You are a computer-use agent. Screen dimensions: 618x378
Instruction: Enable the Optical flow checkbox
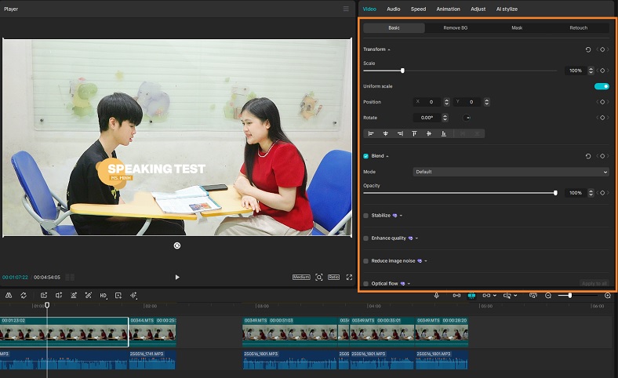(365, 284)
